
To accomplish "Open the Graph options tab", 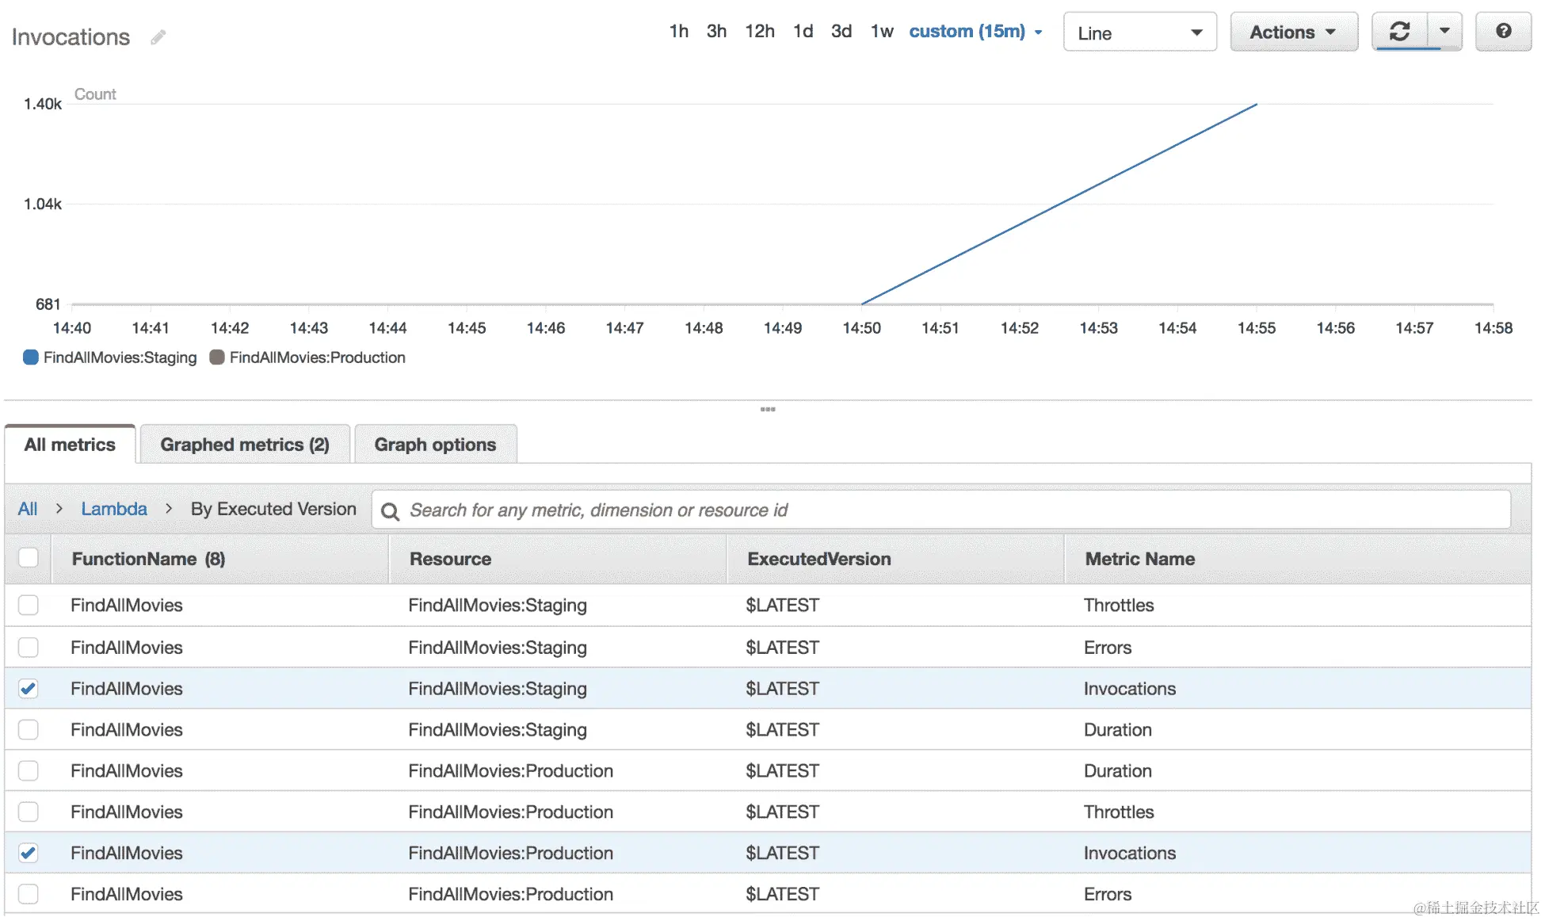I will click(x=435, y=445).
